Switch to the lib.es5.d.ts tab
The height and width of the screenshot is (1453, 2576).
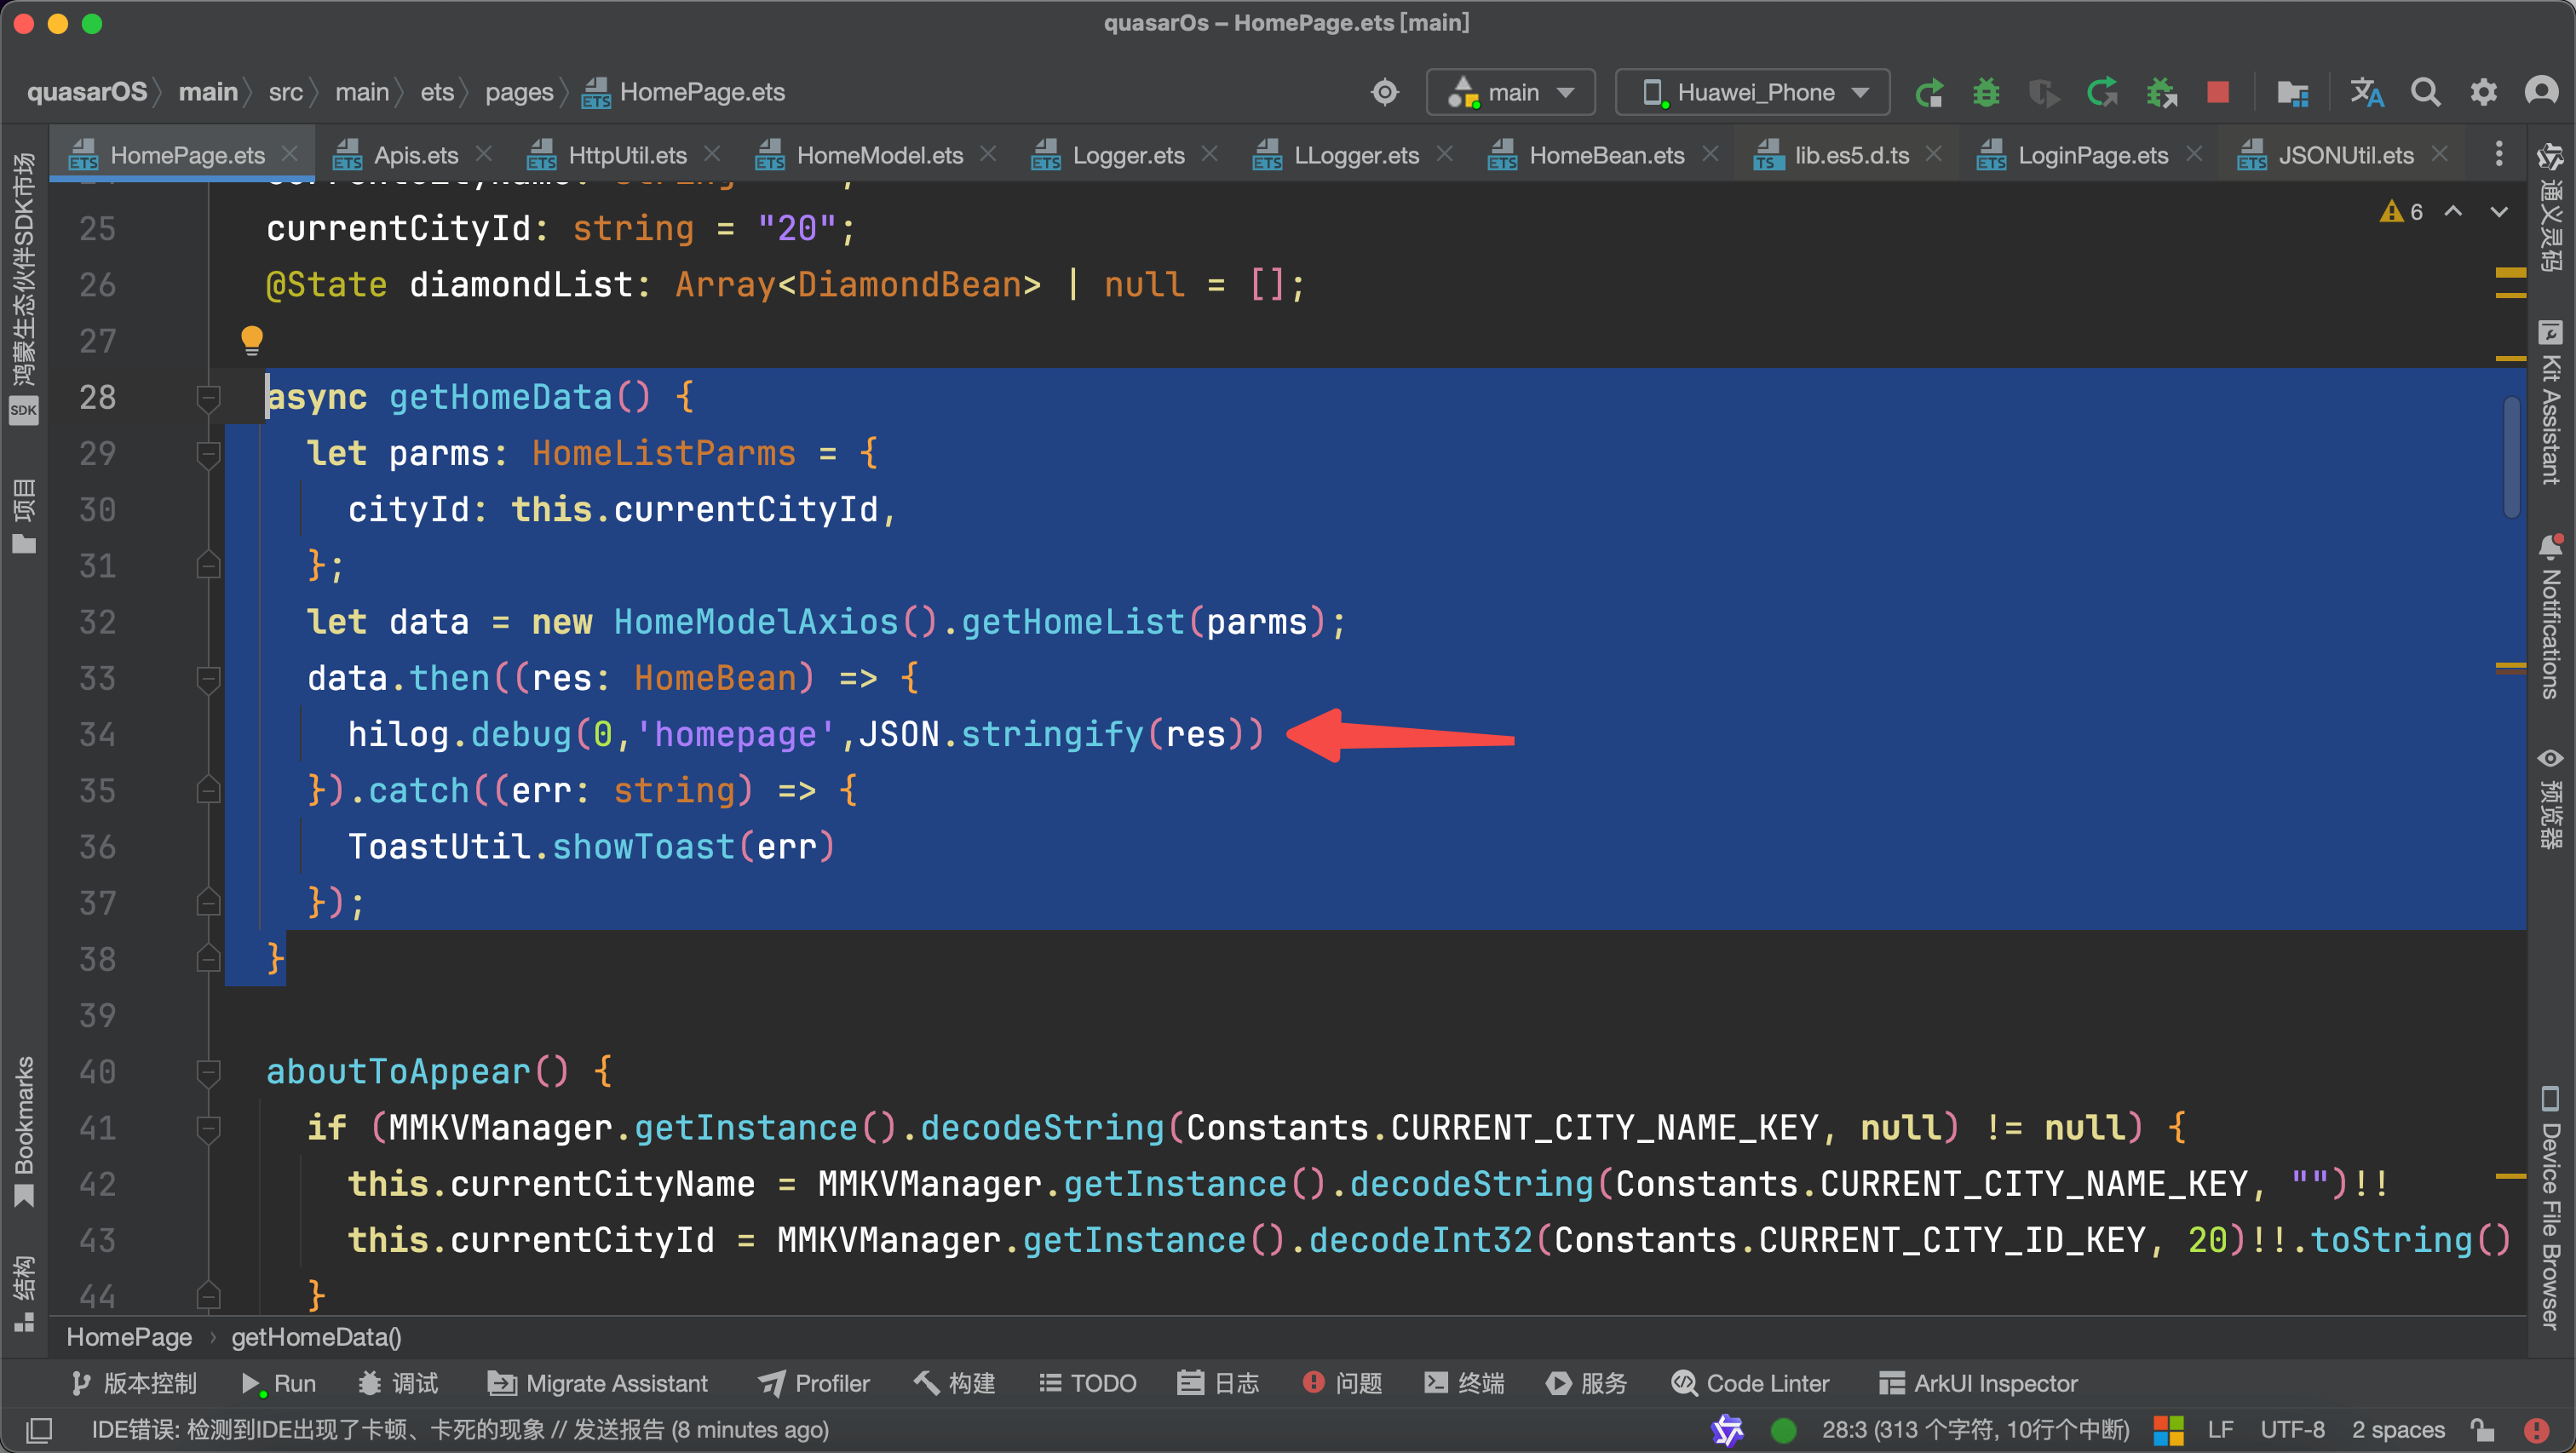1851,155
